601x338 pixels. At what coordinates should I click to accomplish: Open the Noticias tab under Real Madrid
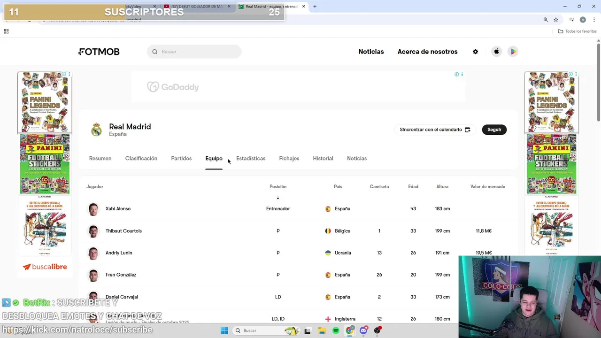click(357, 159)
